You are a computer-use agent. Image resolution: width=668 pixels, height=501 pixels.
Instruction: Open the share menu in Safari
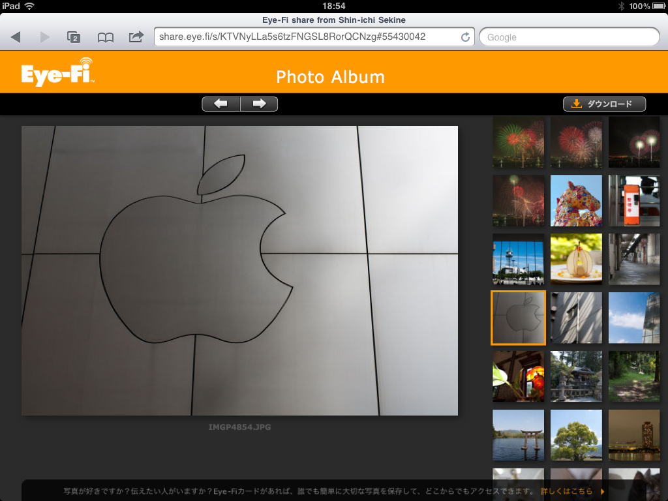[x=136, y=37]
